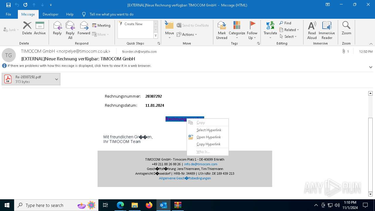The width and height of the screenshot is (375, 211).
Task: Choose Copy Hyperlink in context menu
Action: coord(208,144)
